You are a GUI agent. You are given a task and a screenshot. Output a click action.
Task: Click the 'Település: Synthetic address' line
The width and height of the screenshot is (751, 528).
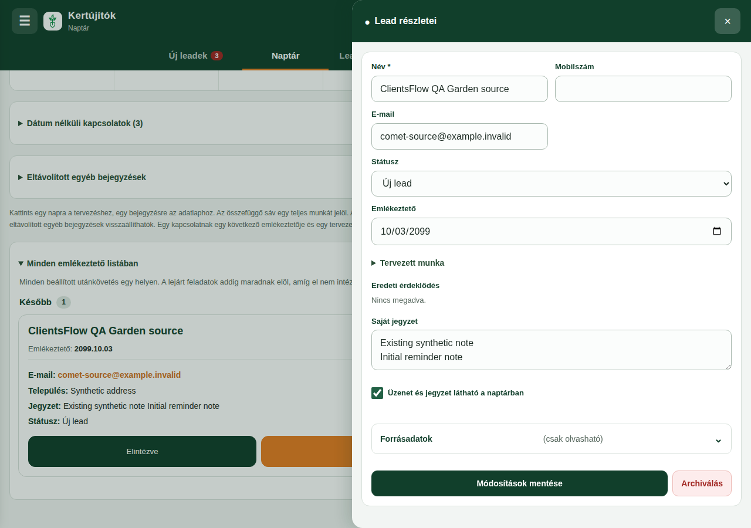pyautogui.click(x=82, y=391)
